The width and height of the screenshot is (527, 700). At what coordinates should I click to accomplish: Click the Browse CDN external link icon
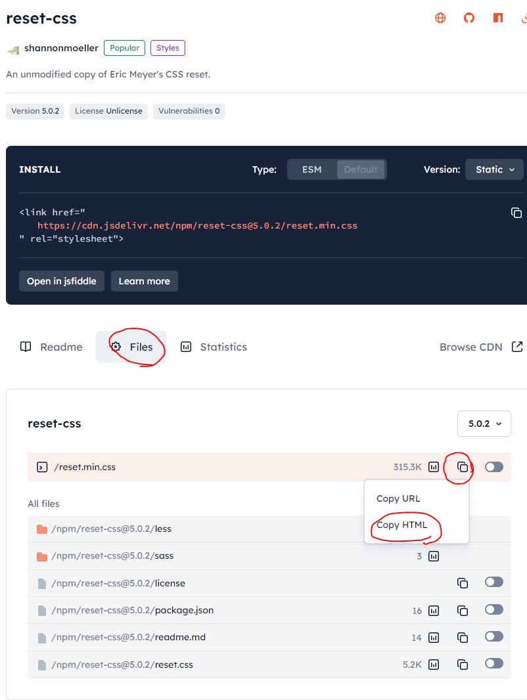point(517,347)
